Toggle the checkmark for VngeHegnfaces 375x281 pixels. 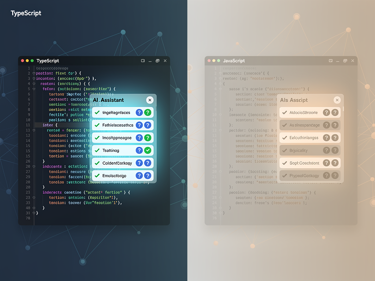coord(97,112)
